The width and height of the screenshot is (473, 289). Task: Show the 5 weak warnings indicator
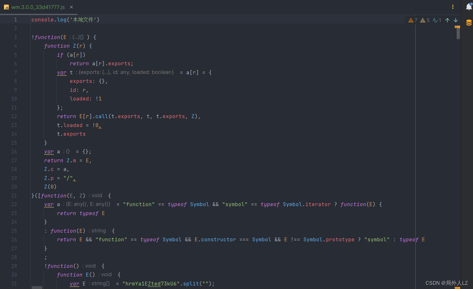pyautogui.click(x=425, y=20)
